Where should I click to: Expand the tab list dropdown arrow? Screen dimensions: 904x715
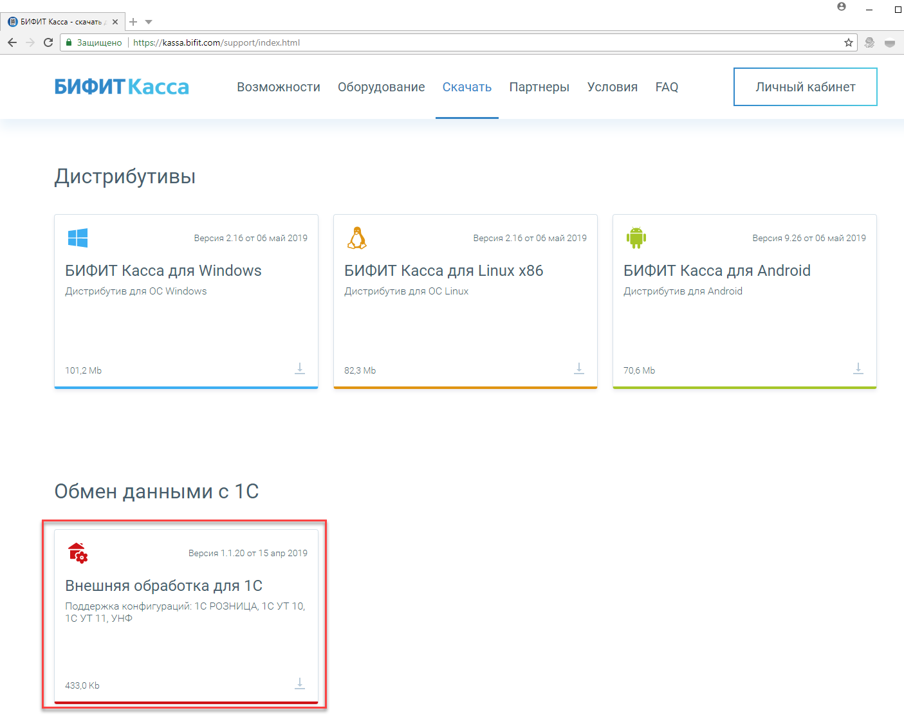(x=149, y=22)
